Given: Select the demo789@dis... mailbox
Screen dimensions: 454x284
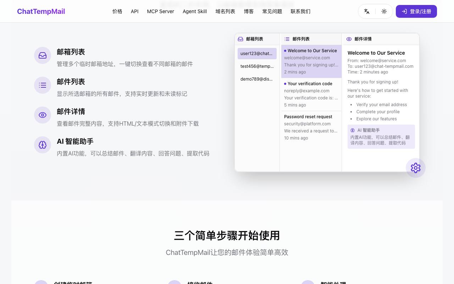Looking at the screenshot, I should (x=257, y=79).
